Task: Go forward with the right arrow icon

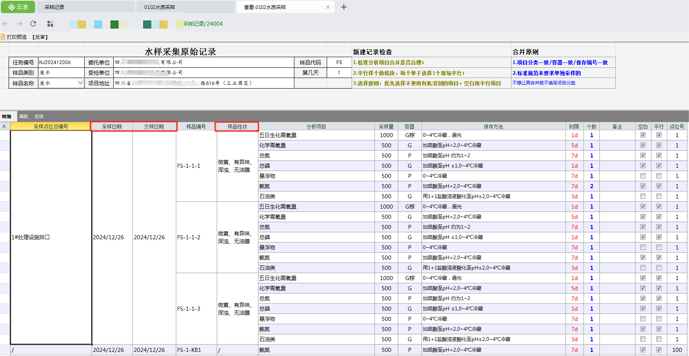Action: pyautogui.click(x=19, y=24)
